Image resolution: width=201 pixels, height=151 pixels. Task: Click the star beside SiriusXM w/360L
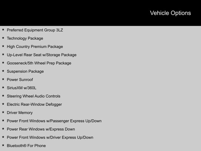[x=3, y=87]
